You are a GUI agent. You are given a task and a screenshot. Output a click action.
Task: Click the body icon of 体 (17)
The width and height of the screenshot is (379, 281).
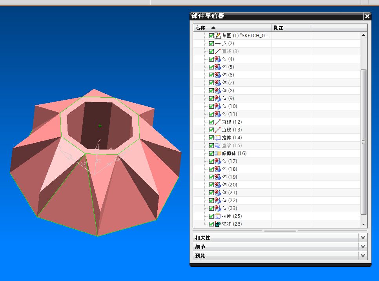click(x=217, y=161)
